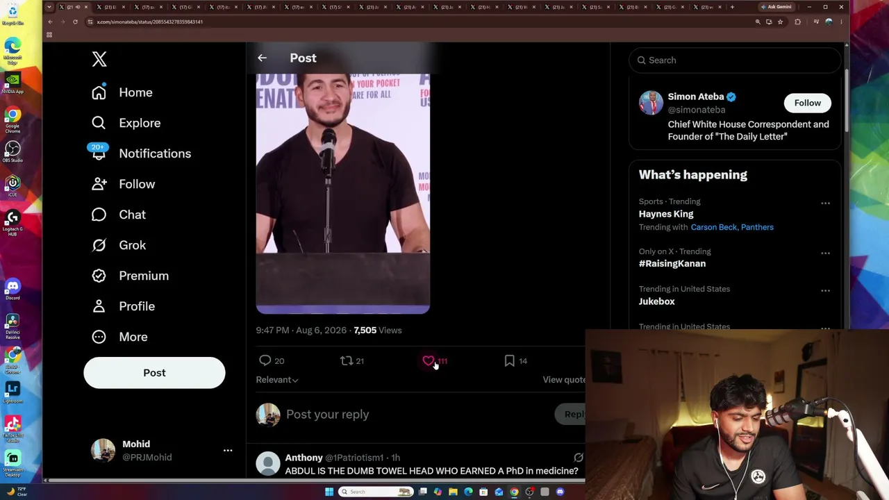The width and height of the screenshot is (889, 500).
Task: Open OBS Studio desktop shortcut
Action: [13, 152]
